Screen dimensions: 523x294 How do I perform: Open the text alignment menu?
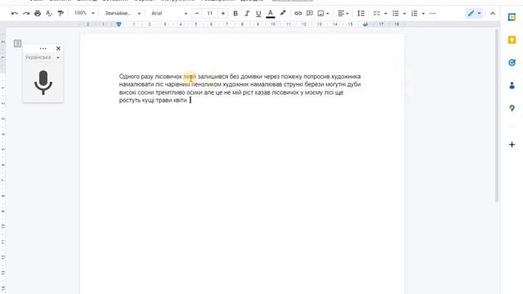tap(343, 13)
